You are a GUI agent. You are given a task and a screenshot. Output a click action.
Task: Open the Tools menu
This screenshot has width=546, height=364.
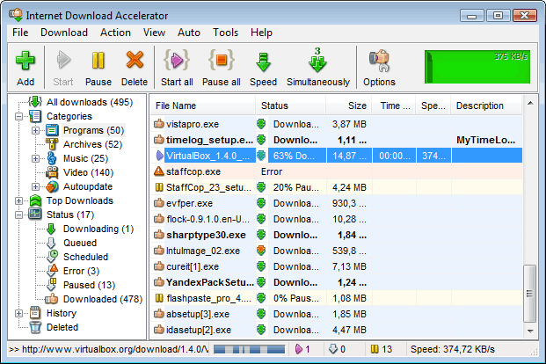coord(226,33)
